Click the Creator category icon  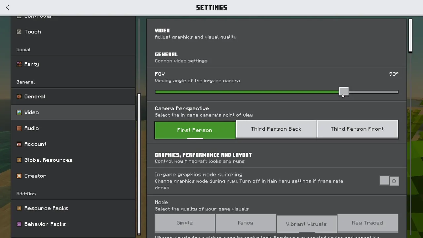tap(19, 176)
